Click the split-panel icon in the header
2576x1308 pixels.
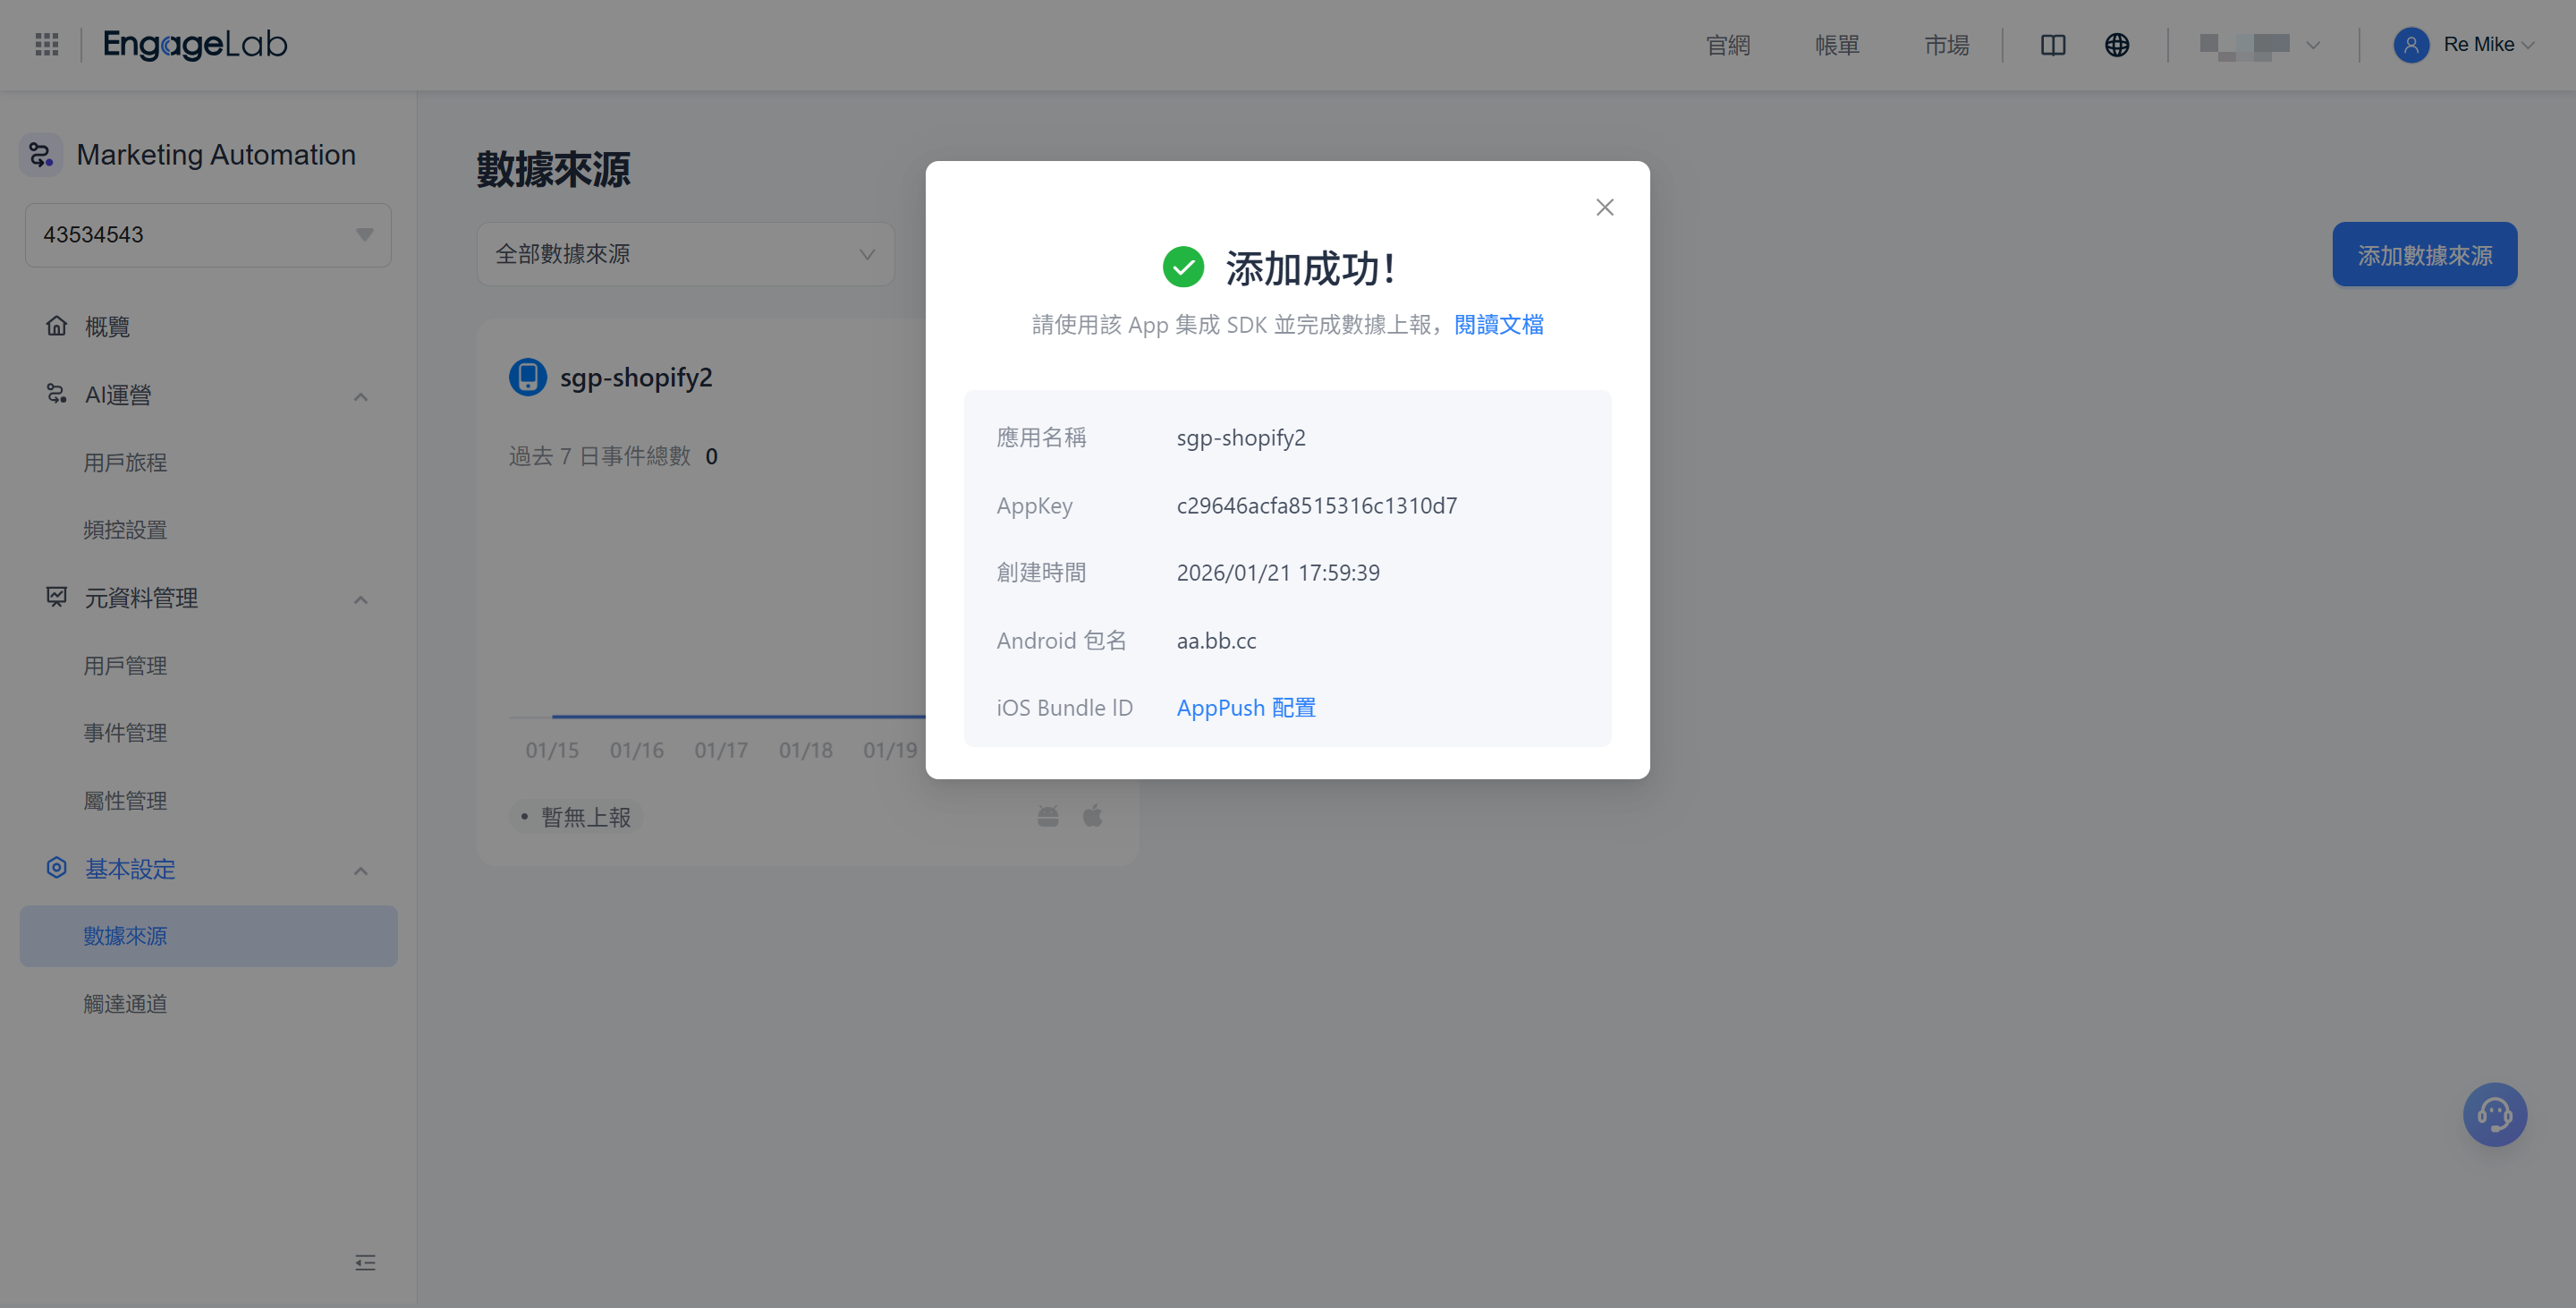point(2052,45)
